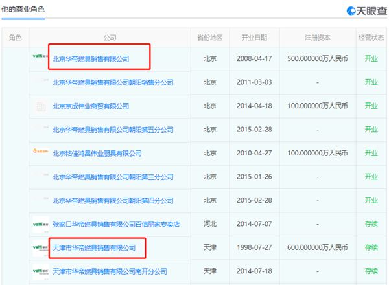Click 存续 status in 2014-07-07 row

click(x=371, y=223)
